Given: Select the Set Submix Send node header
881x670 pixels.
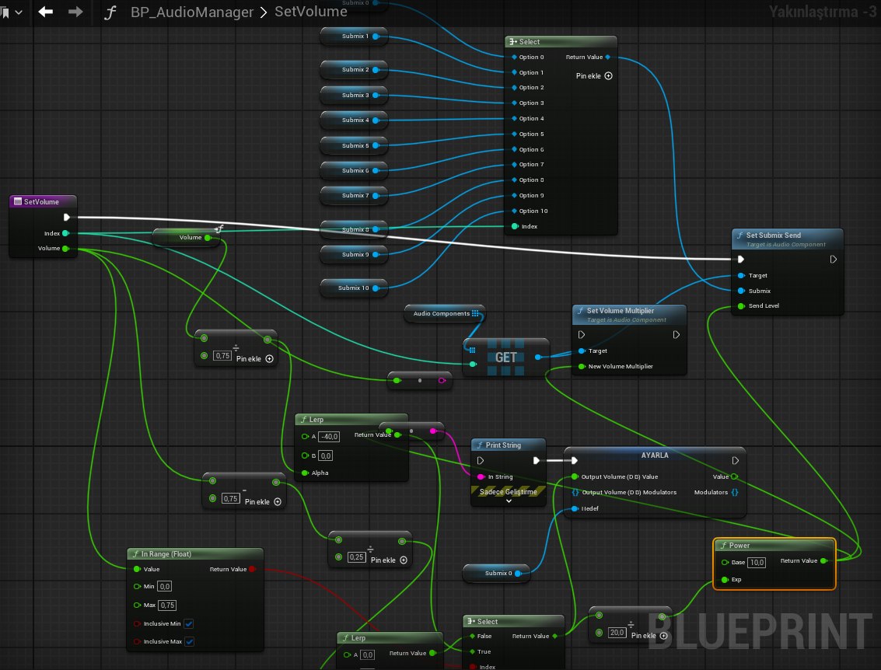Looking at the screenshot, I should tap(787, 239).
